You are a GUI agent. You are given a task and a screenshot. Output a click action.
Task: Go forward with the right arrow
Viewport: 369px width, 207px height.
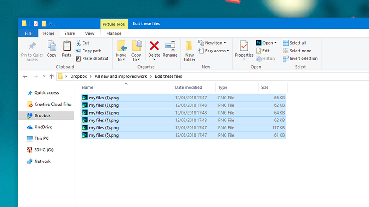point(36,76)
